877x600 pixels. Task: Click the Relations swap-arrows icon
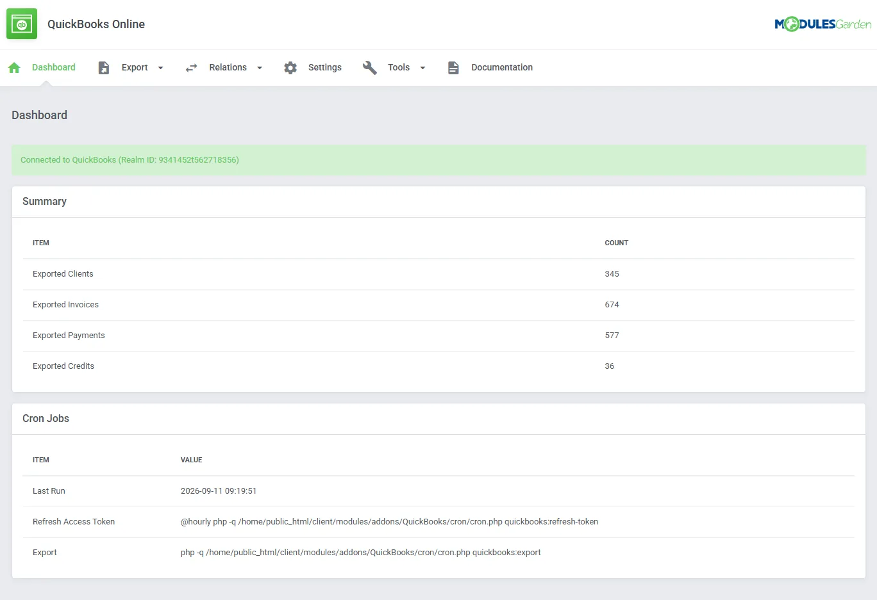pos(191,67)
